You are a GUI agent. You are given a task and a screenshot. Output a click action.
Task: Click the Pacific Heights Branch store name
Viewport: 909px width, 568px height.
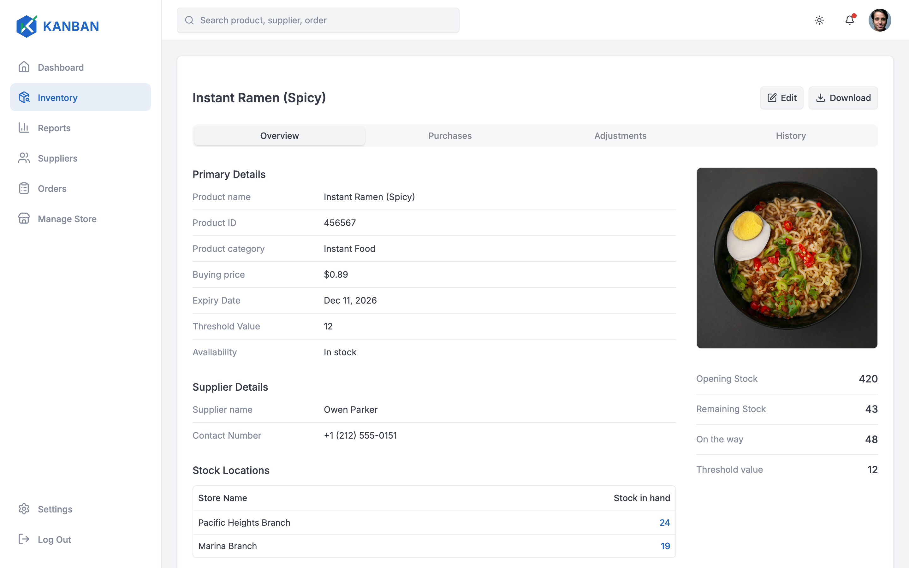click(244, 523)
